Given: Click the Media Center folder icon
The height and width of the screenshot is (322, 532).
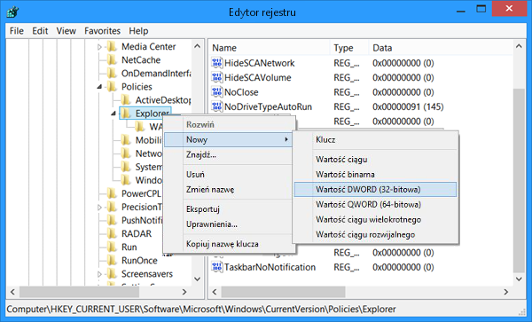Looking at the screenshot, I should [x=112, y=46].
